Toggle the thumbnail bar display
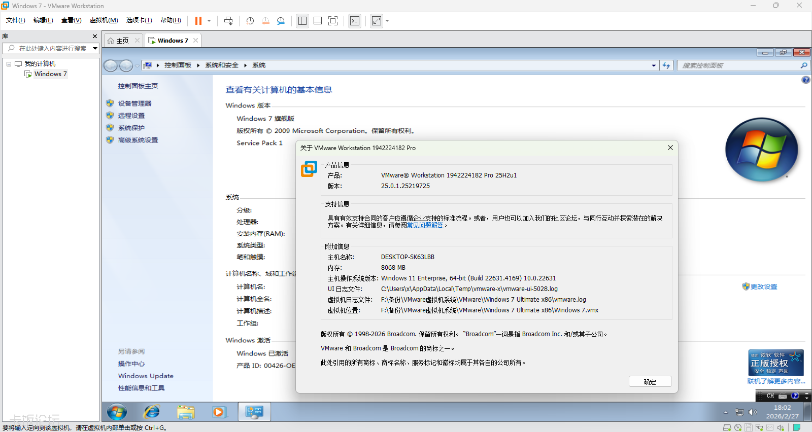 [x=318, y=21]
